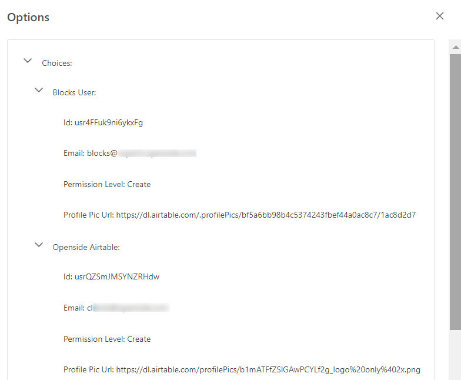Screen dimensions: 461x380
Task: Collapse the Choices tree node
Action: tap(27, 61)
